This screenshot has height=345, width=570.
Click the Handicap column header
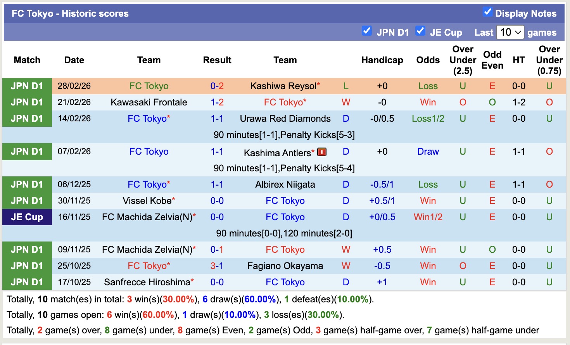pyautogui.click(x=382, y=60)
